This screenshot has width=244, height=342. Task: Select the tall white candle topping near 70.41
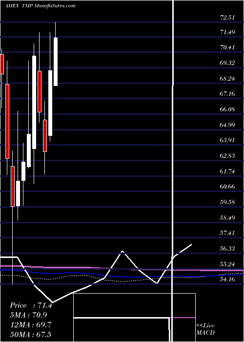pyautogui.click(x=34, y=102)
